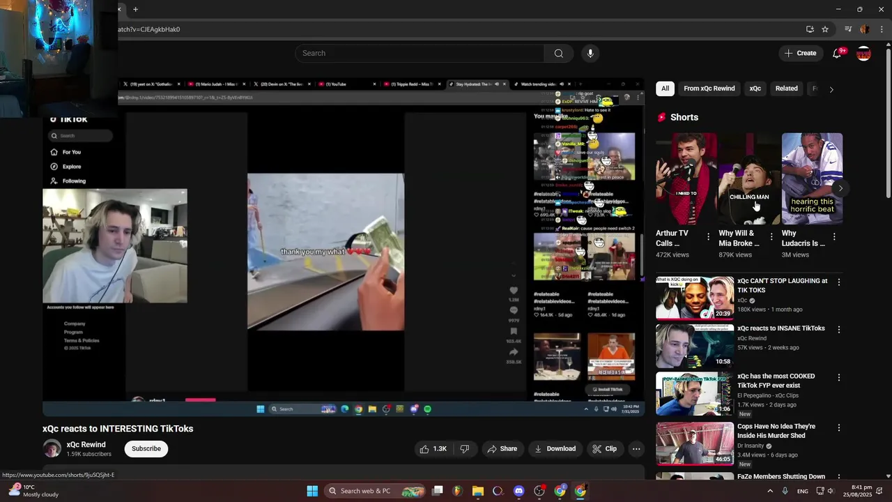Open a new browser tab with plus

(135, 9)
